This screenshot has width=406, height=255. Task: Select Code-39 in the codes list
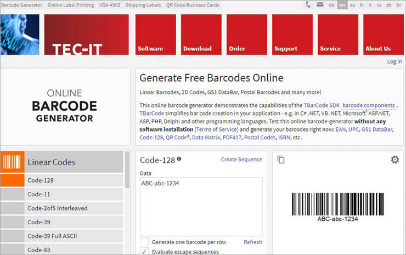point(61,222)
